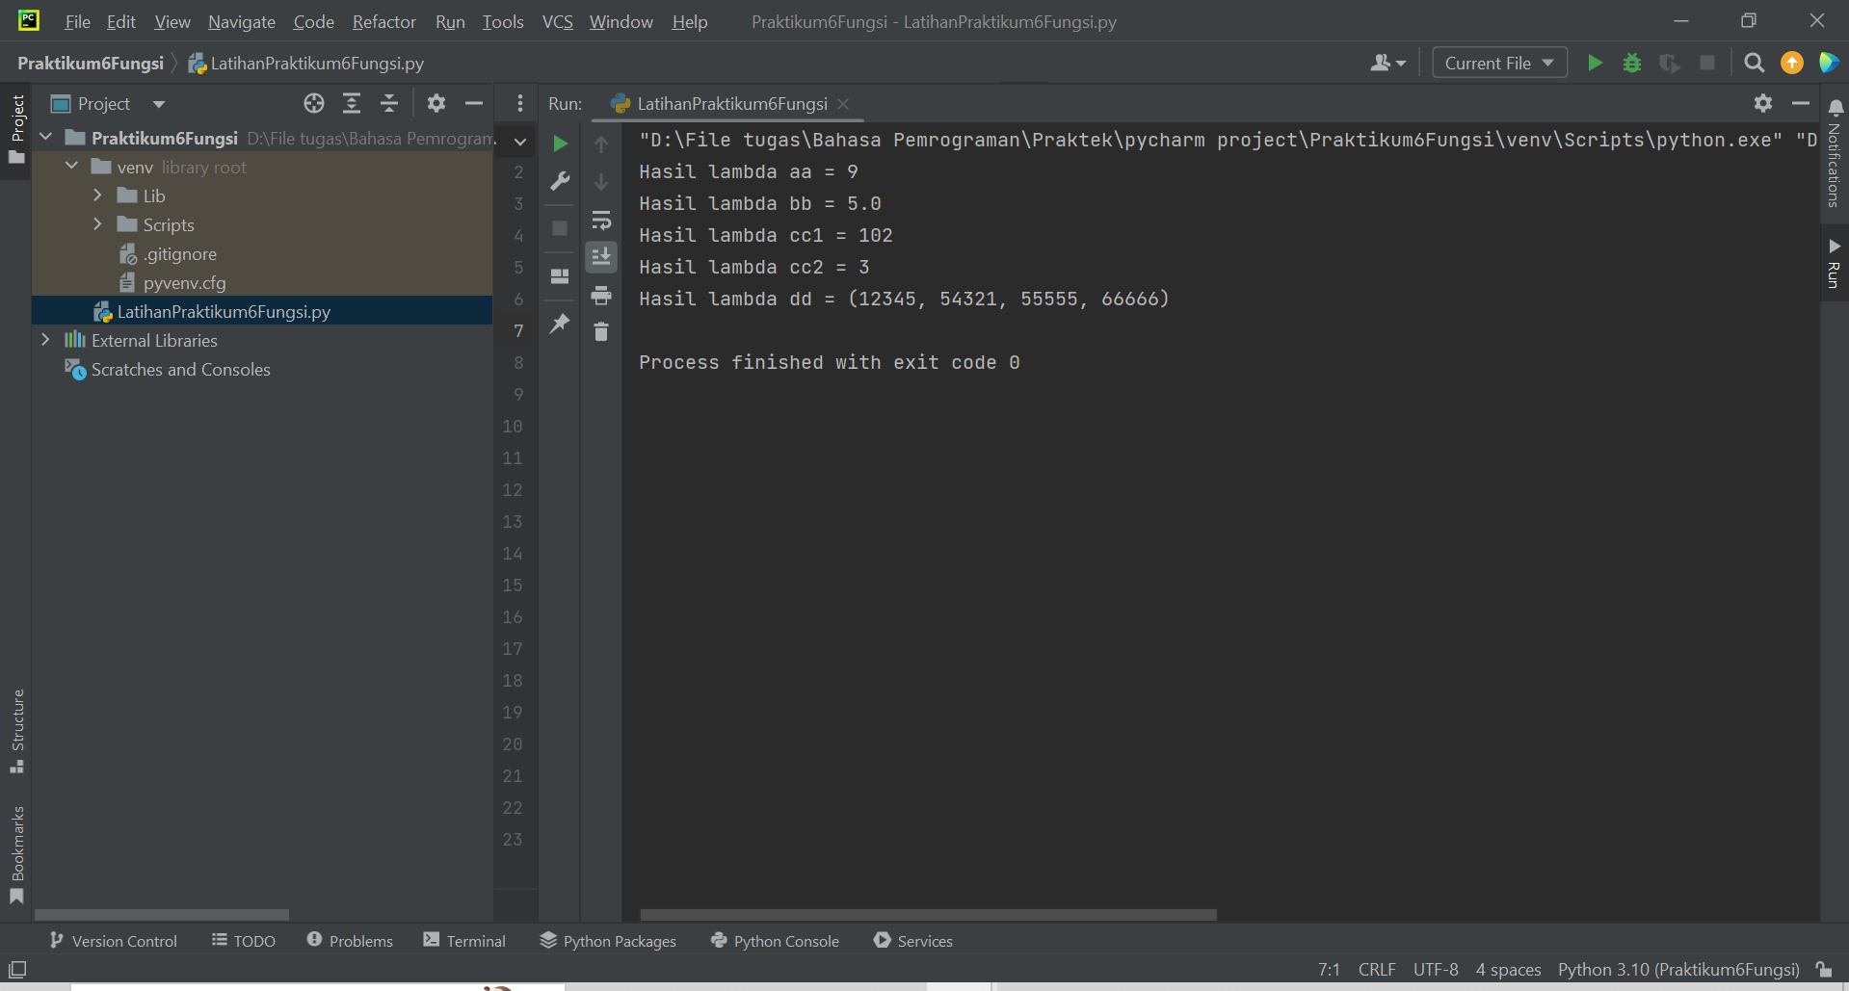Switch to the Python Console tab
1849x991 pixels.
(775, 941)
